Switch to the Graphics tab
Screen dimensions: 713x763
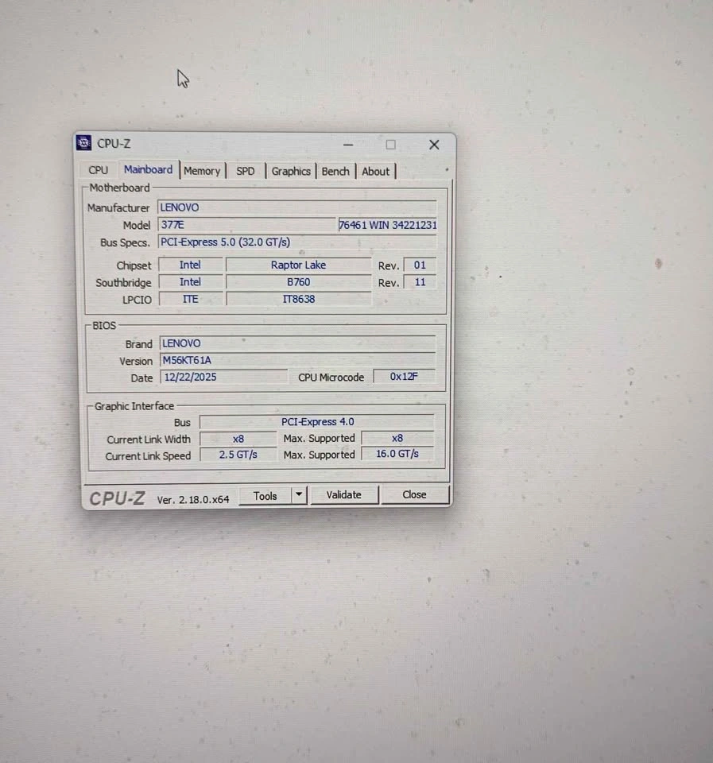(x=291, y=172)
